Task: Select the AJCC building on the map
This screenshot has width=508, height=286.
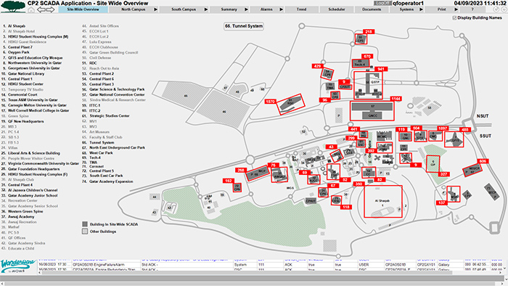Action: click(x=314, y=179)
